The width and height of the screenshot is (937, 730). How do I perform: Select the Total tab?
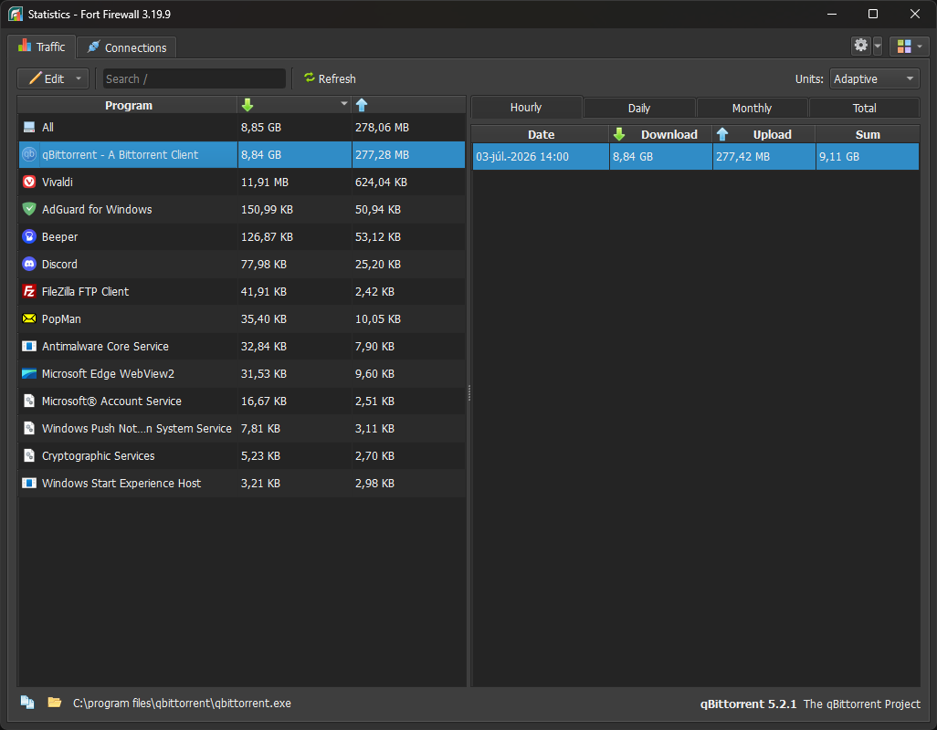pos(864,108)
